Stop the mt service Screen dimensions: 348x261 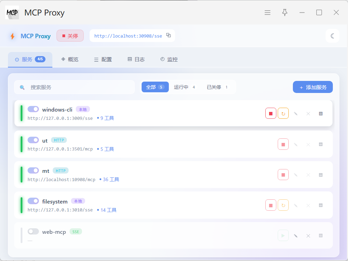tap(283, 175)
